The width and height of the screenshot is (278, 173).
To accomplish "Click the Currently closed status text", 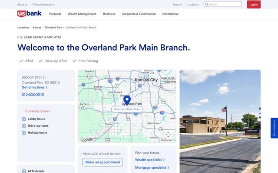I will click(38, 111).
